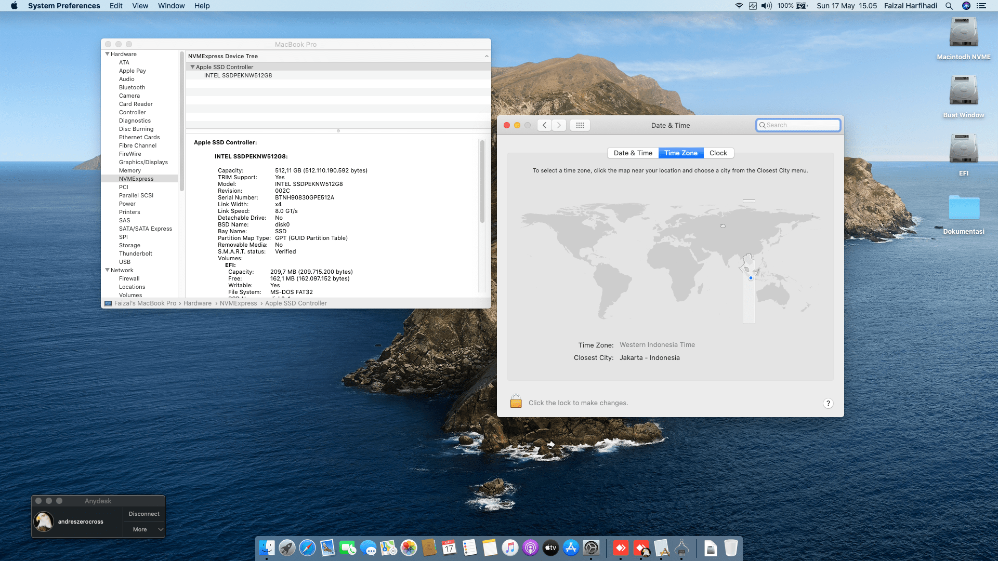Collapse the Network section in the sidebar
The height and width of the screenshot is (561, 998).
107,270
